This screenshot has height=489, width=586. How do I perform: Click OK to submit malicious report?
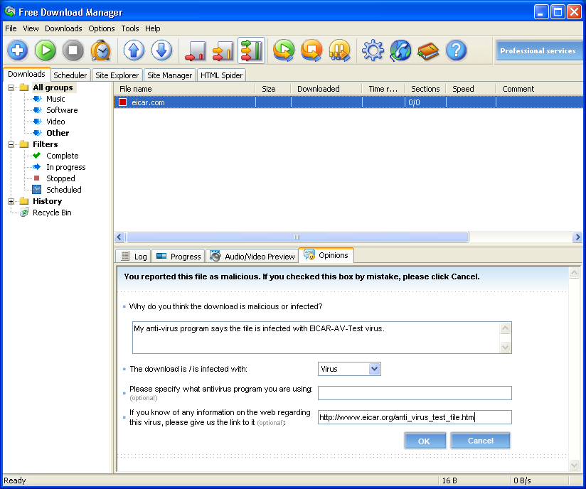pyautogui.click(x=424, y=441)
